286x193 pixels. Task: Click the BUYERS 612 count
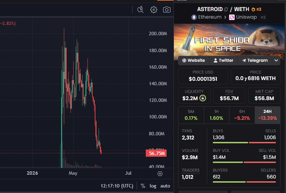[x=217, y=177]
